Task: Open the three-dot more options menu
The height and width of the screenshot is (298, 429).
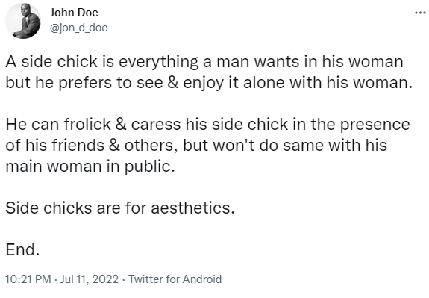Action: 420,13
